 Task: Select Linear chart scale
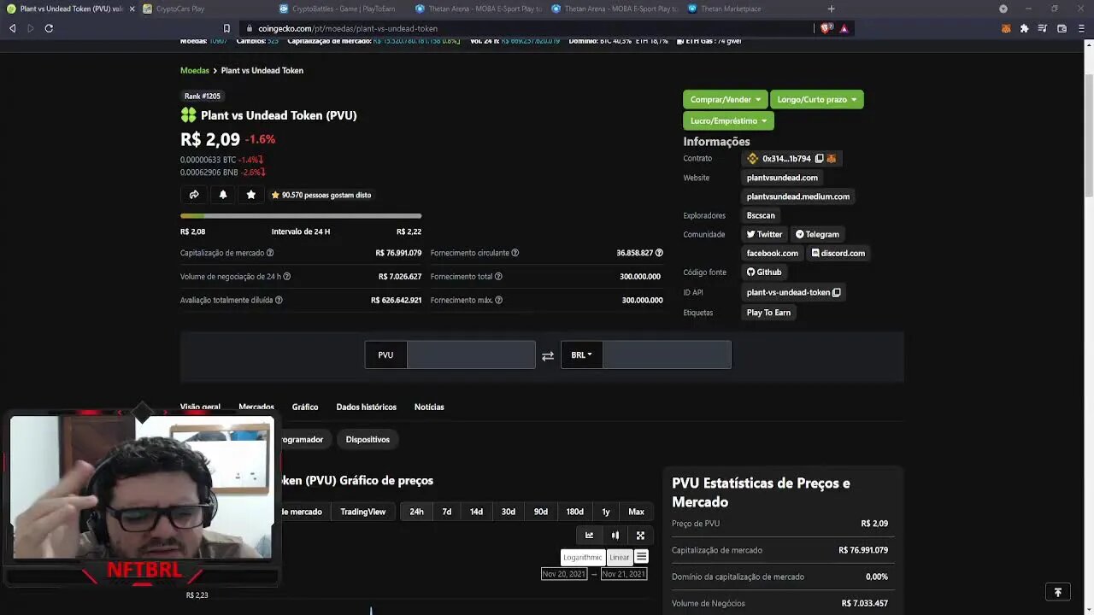point(620,557)
